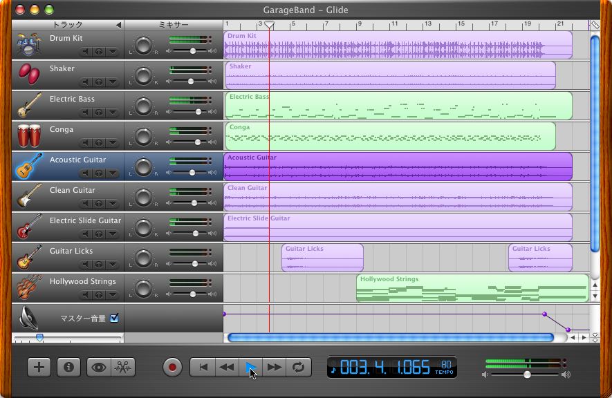Click the トラック column header
The image size is (612, 398).
(68, 25)
